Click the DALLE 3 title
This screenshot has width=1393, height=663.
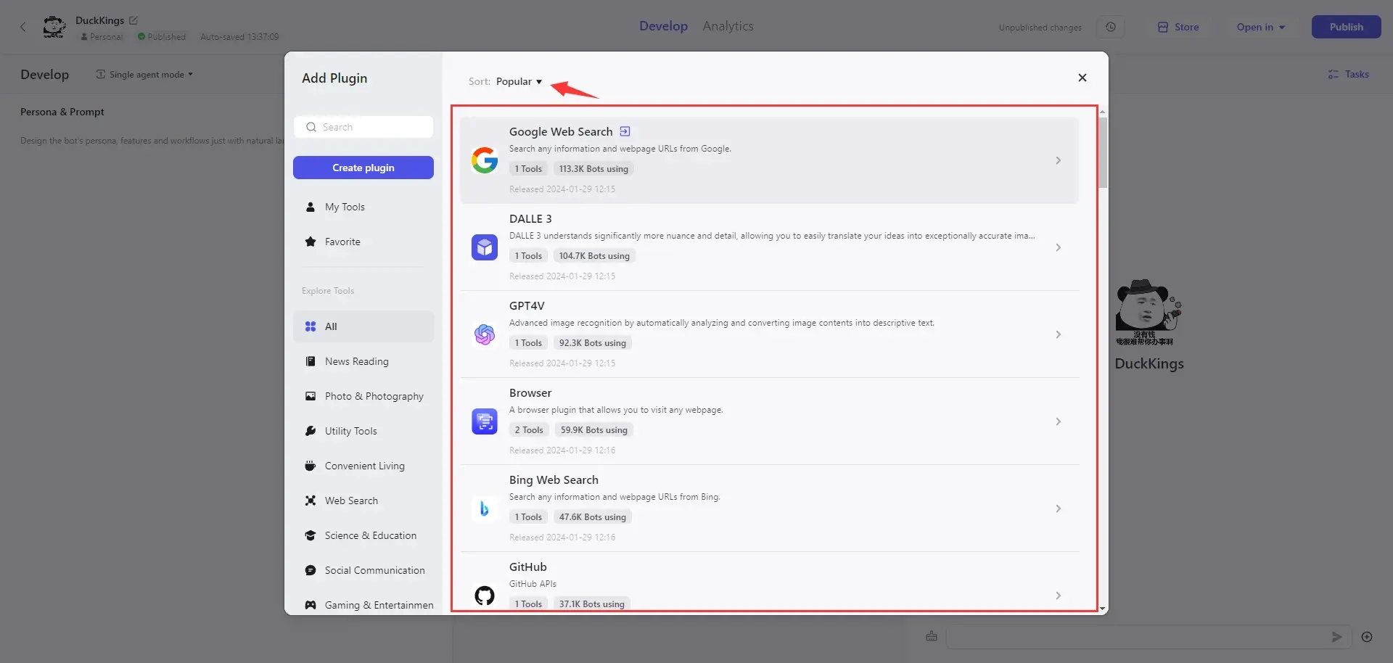click(530, 218)
